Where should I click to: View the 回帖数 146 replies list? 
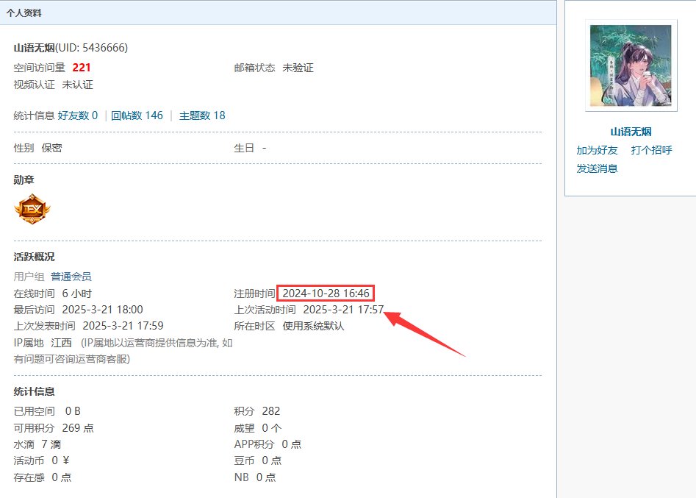(x=137, y=115)
